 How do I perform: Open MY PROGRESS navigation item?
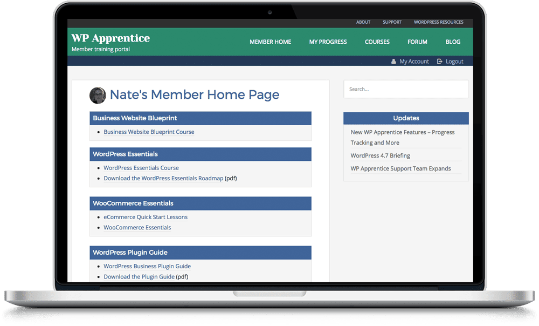[328, 42]
